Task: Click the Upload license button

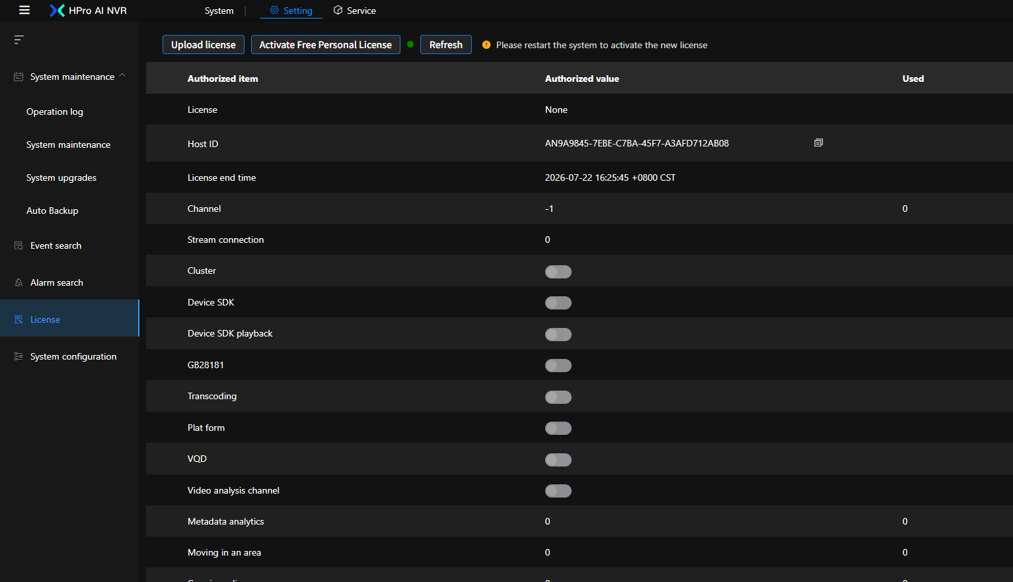Action: point(204,44)
